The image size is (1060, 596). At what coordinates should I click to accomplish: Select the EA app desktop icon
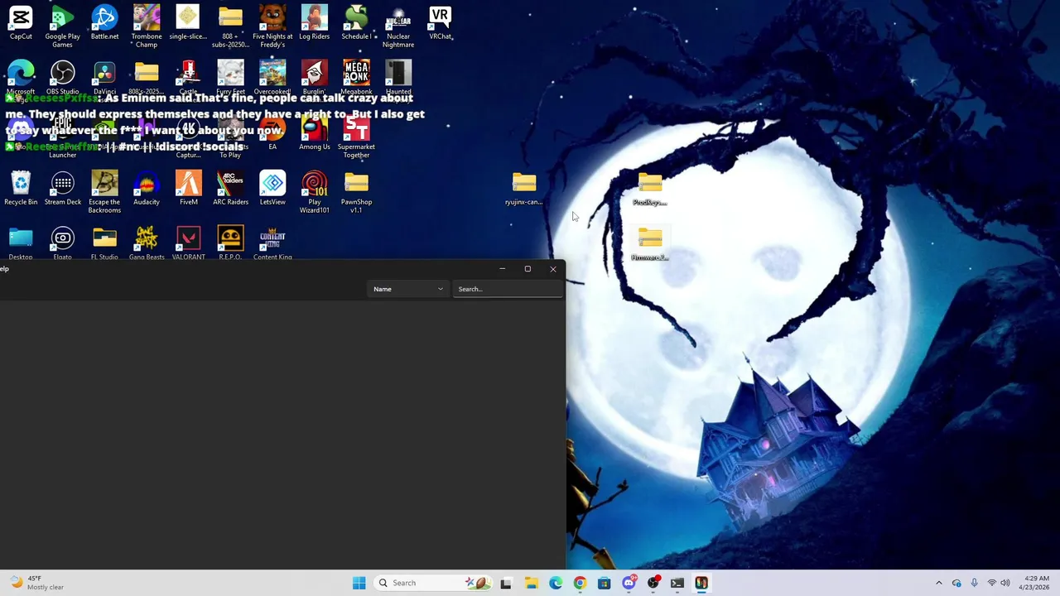point(272,133)
